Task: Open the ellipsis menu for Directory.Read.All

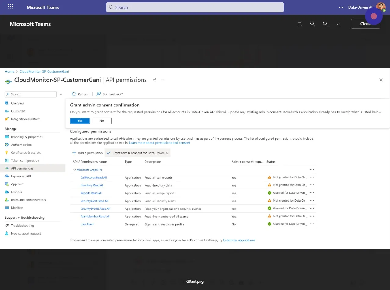Action: click(312, 185)
